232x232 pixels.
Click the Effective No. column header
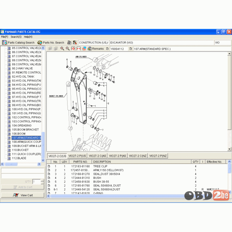(215, 162)
